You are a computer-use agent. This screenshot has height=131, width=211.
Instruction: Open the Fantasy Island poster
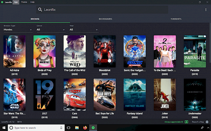135,95
